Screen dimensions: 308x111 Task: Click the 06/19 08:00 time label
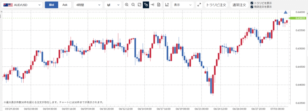tap(183, 109)
